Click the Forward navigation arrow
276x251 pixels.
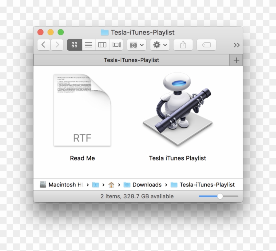57,45
